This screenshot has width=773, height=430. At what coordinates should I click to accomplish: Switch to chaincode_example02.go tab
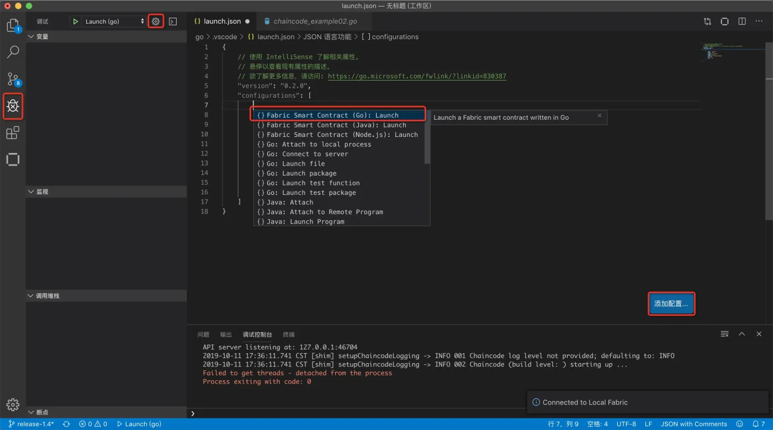click(314, 22)
